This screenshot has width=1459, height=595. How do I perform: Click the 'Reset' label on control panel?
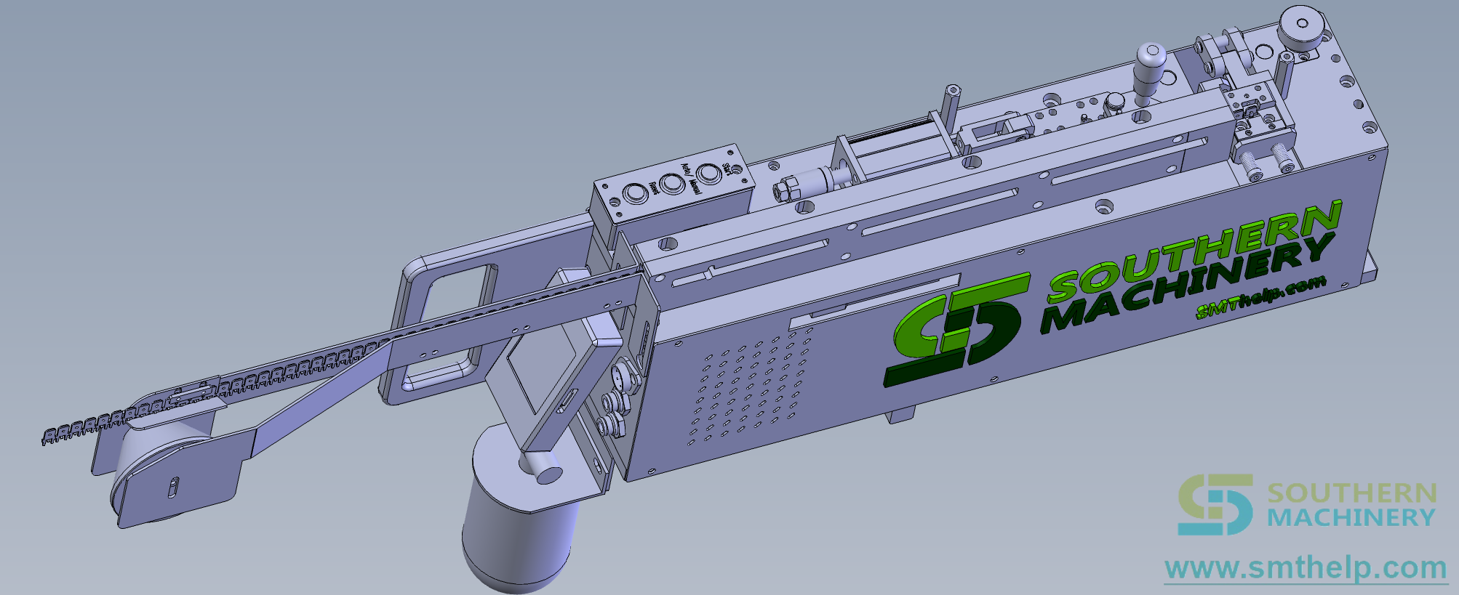pyautogui.click(x=653, y=189)
